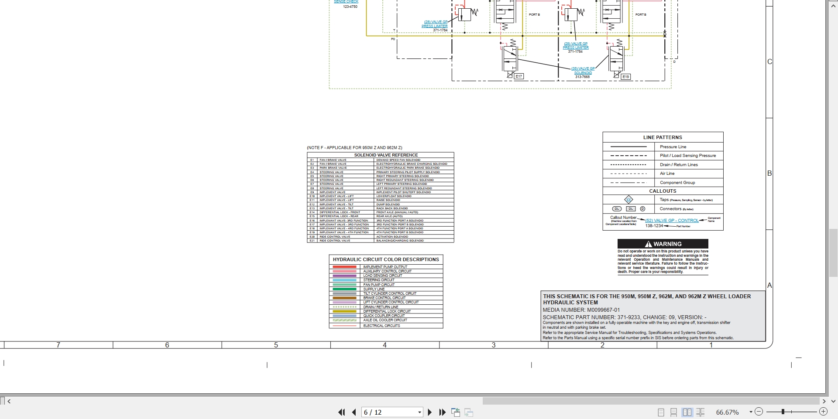Viewport: 838px width, 419px height.
Task: Click the AXLE OIL COOLER CIRCUIT legend entry
Action: [x=385, y=320]
